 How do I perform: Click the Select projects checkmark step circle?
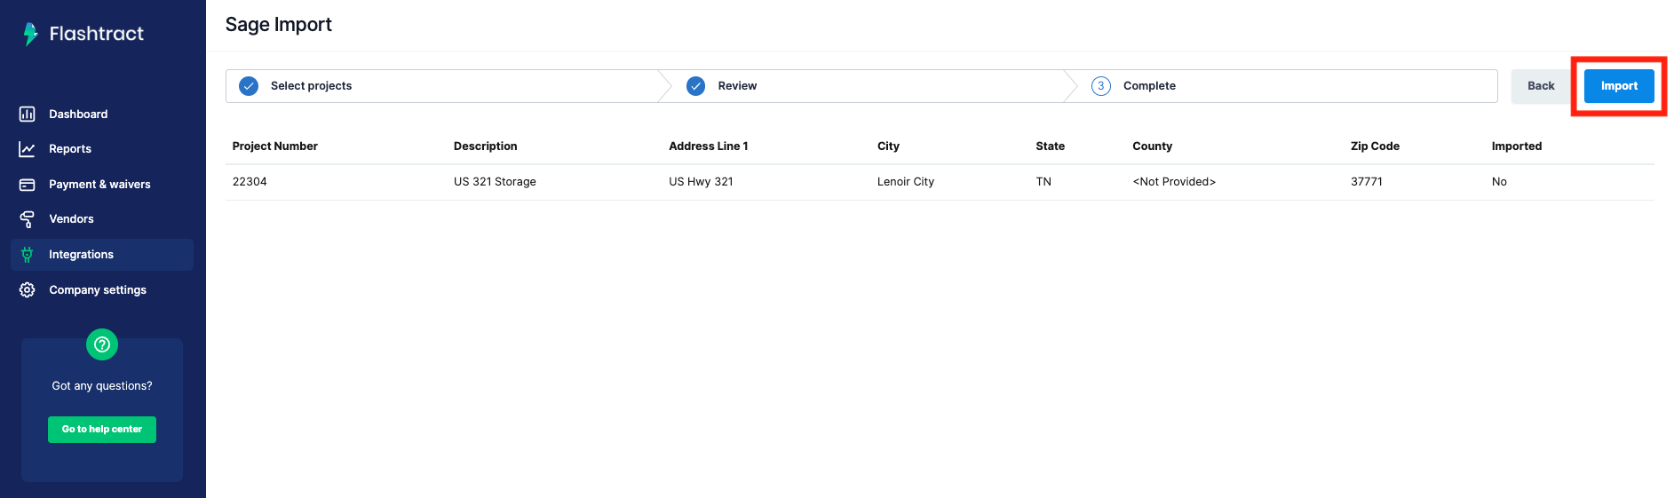pyautogui.click(x=249, y=86)
